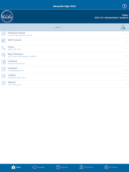
Task: Click the add user profile icon
Action: pyautogui.click(x=123, y=27)
